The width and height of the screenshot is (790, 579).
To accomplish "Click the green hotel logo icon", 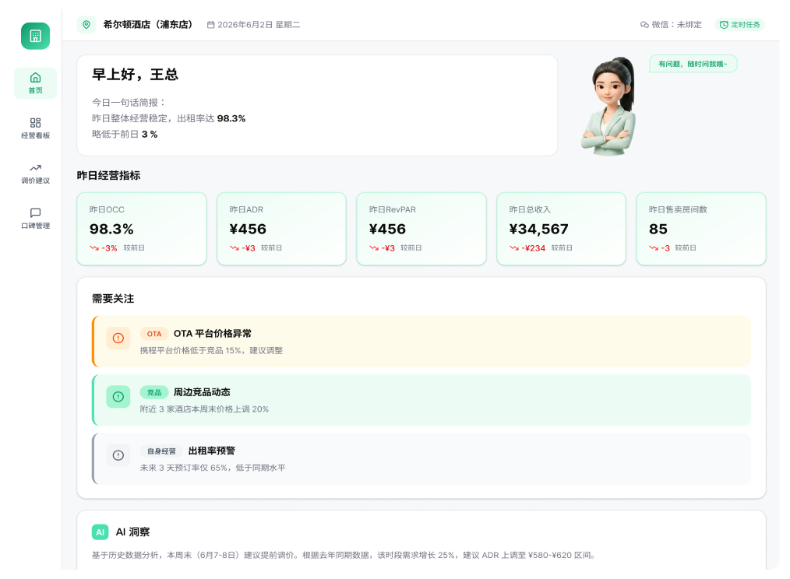I will tap(35, 36).
